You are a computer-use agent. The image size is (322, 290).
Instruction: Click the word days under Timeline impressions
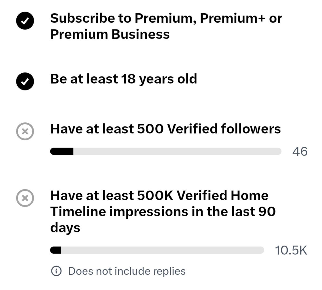click(65, 228)
